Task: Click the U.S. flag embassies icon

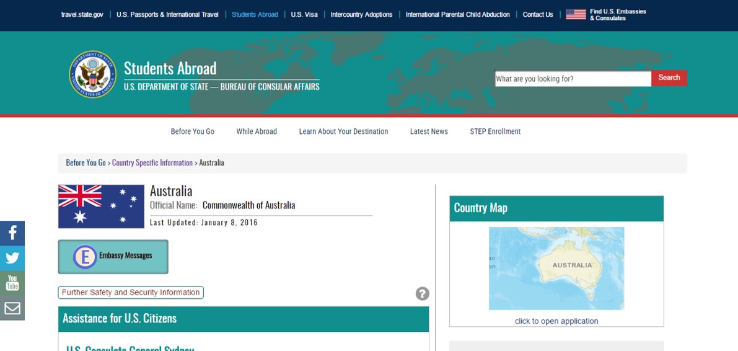Action: [576, 15]
